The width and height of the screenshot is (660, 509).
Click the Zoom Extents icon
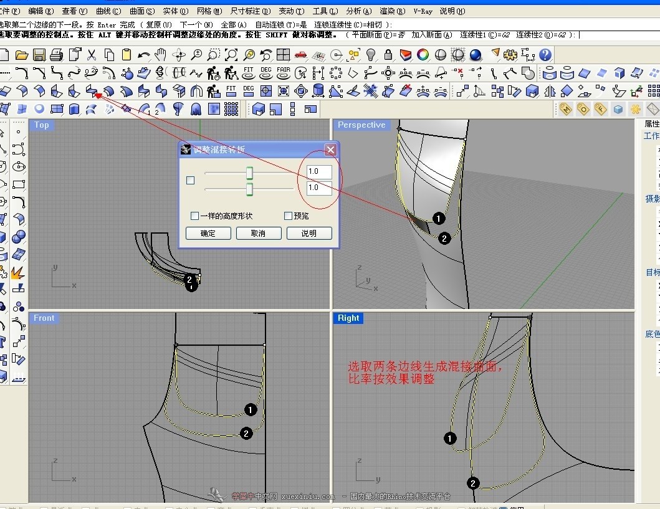(x=231, y=55)
